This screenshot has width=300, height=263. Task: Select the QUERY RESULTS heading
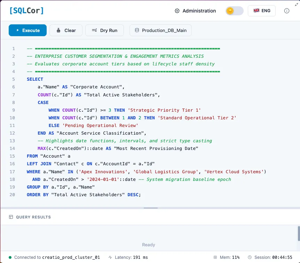pos(33,217)
